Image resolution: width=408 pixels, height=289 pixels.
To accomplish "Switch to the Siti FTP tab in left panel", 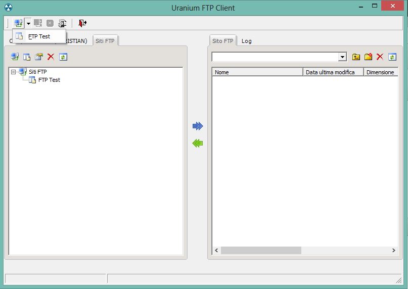I will point(105,41).
